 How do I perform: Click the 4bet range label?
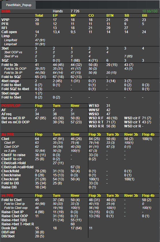pyautogui.click(x=10, y=81)
